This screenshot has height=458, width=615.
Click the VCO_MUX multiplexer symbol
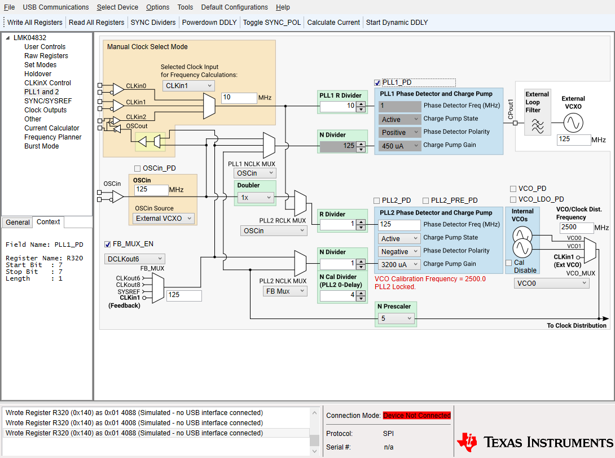(590, 251)
